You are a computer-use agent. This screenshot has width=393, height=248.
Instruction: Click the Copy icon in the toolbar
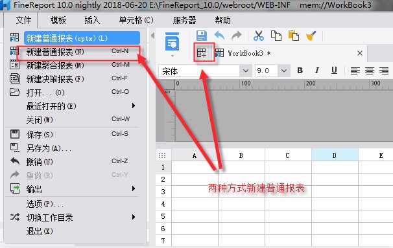point(276,36)
